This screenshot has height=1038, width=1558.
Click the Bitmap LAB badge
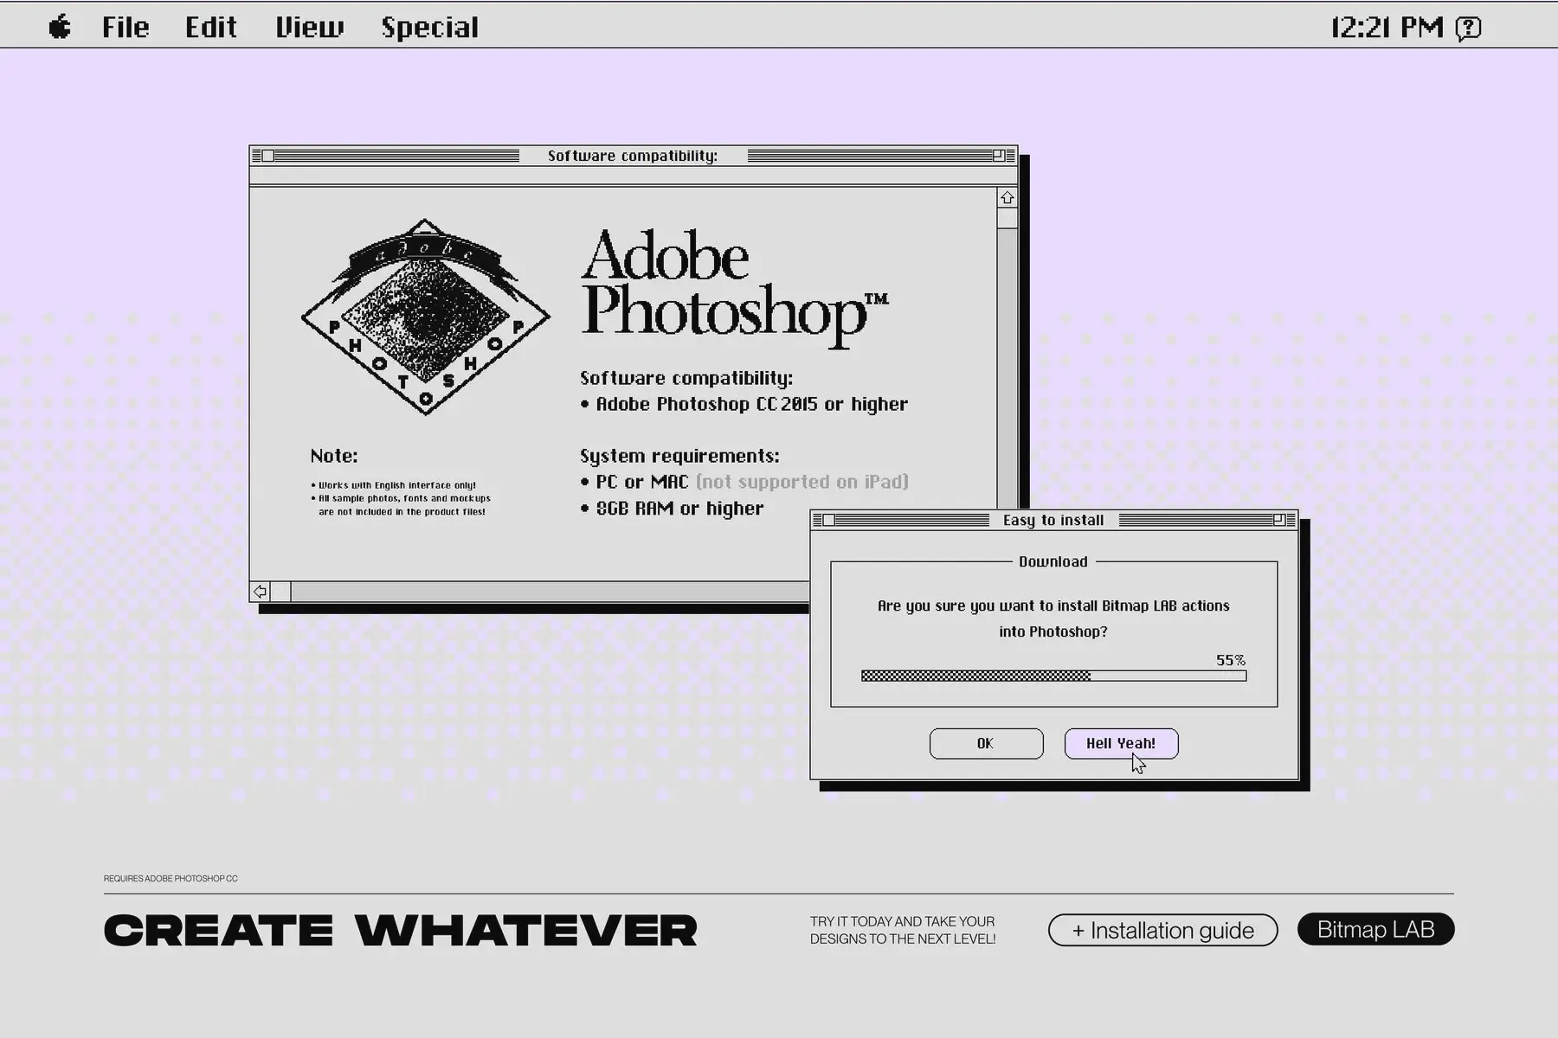pos(1376,929)
